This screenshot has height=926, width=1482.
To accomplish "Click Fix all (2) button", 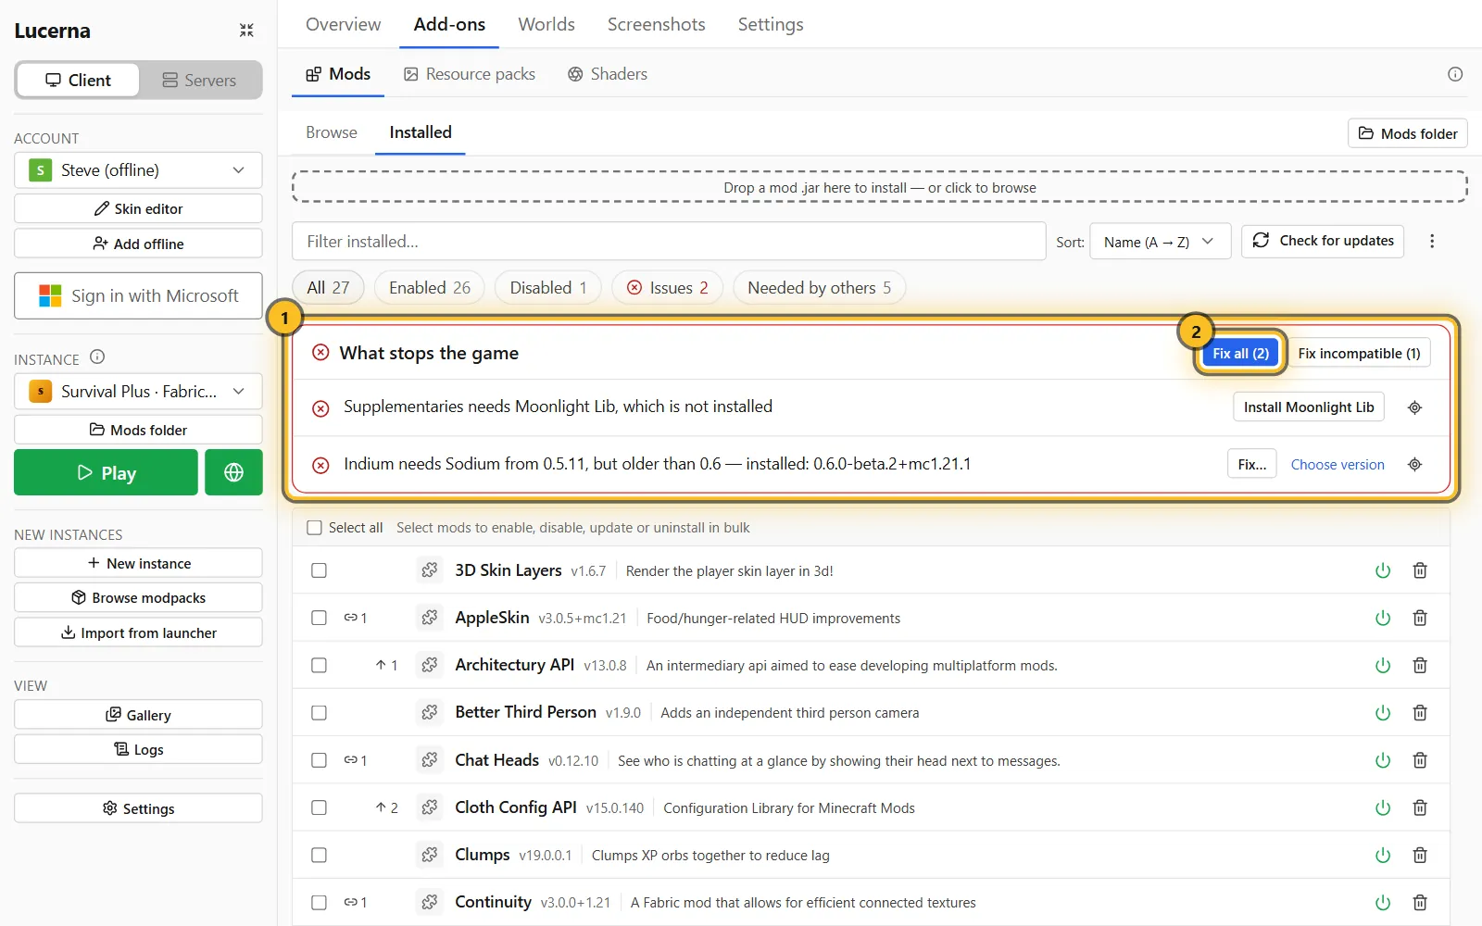I will tap(1240, 353).
